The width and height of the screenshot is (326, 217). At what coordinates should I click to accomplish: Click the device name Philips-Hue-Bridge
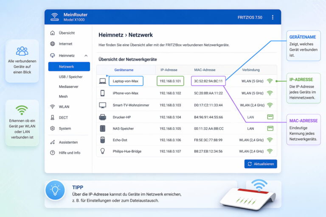click(x=127, y=151)
